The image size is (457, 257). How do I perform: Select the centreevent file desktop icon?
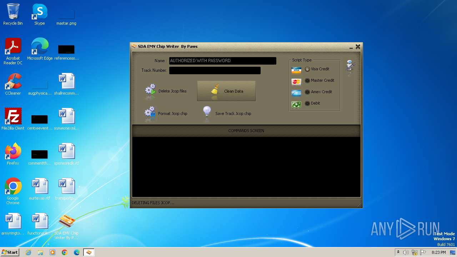(x=40, y=121)
